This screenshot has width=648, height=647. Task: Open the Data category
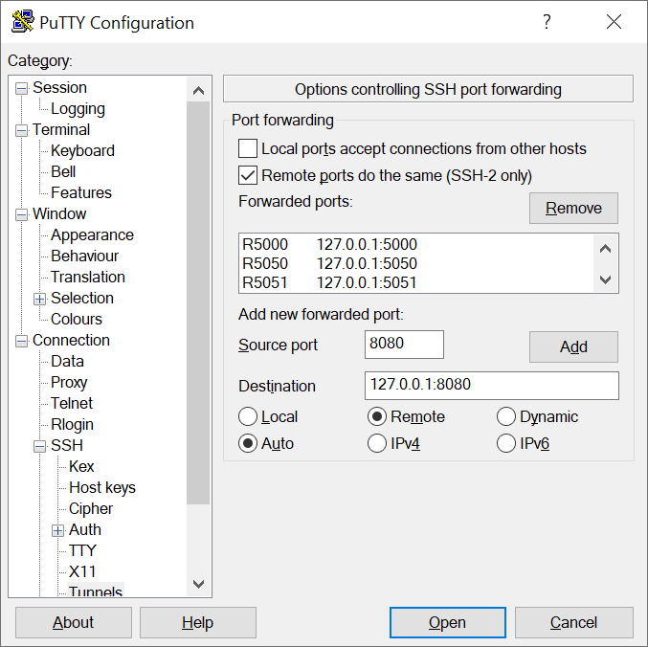pyautogui.click(x=67, y=362)
